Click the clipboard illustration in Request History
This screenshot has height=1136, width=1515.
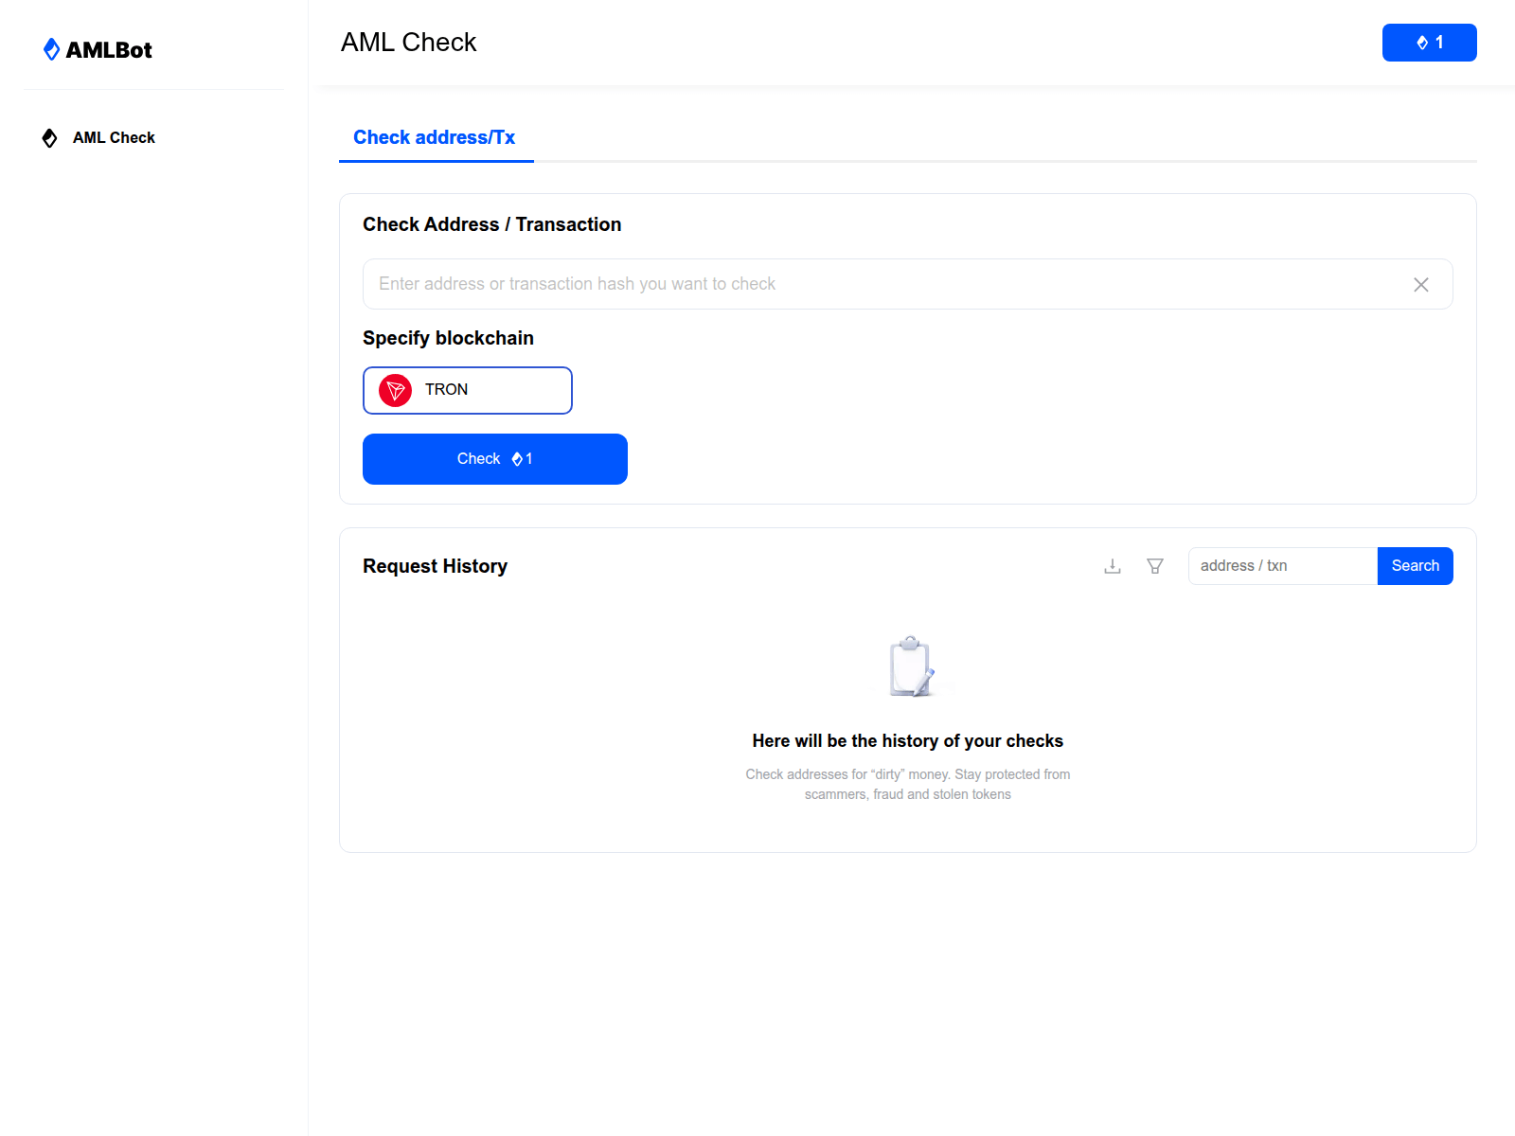click(909, 665)
